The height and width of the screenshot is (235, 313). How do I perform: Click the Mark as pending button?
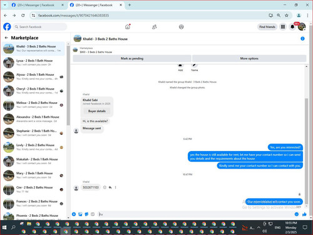coord(132,58)
